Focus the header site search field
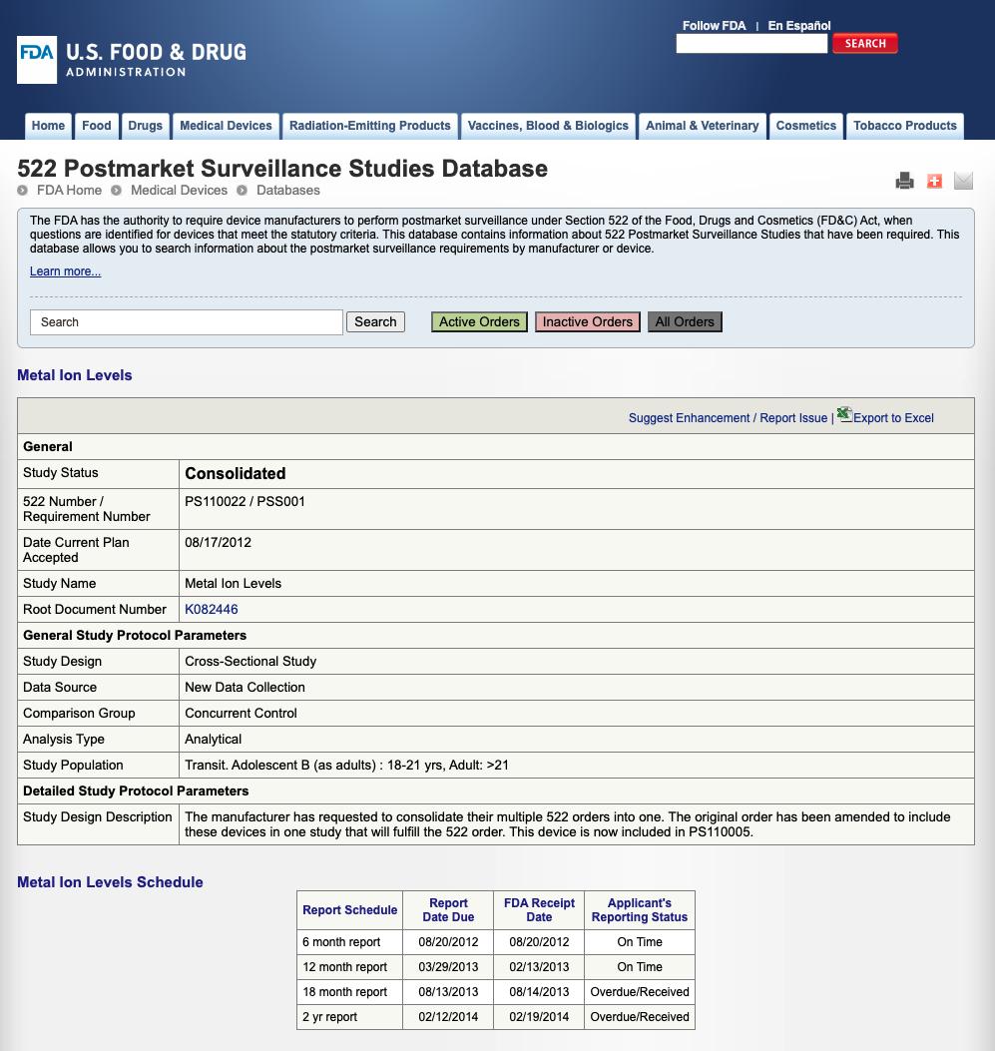The image size is (995, 1051). click(751, 44)
